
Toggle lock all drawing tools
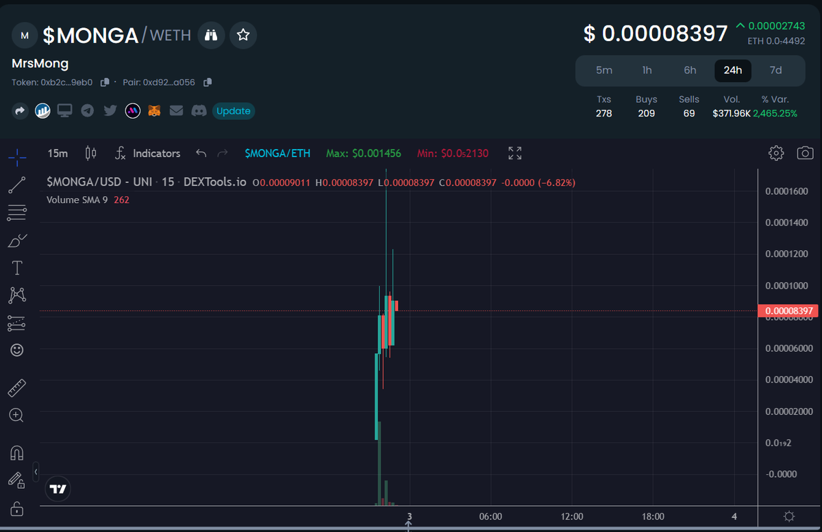(17, 509)
